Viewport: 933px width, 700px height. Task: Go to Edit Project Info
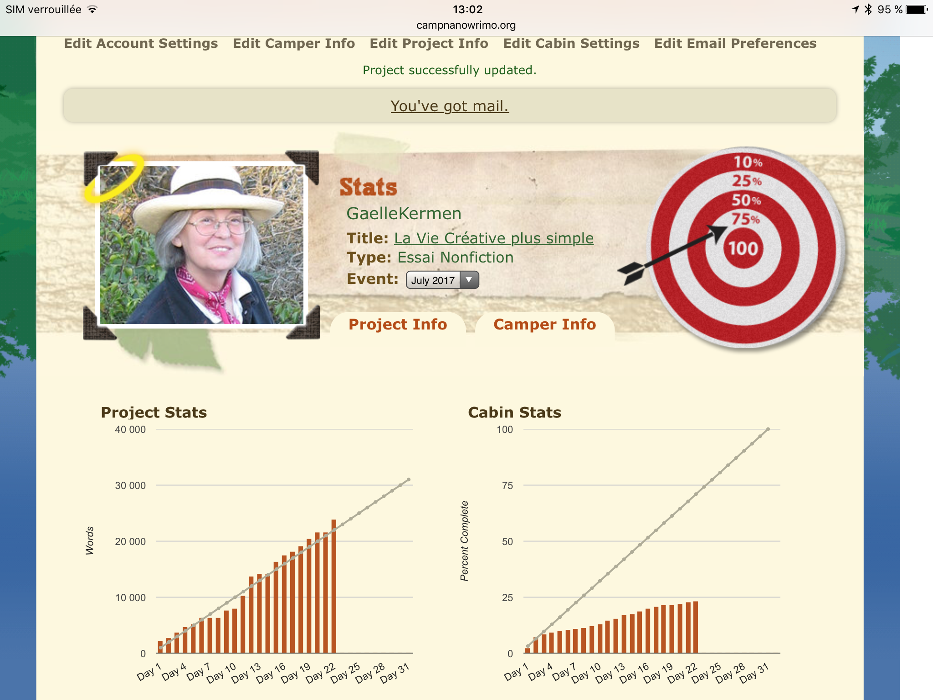click(x=429, y=44)
